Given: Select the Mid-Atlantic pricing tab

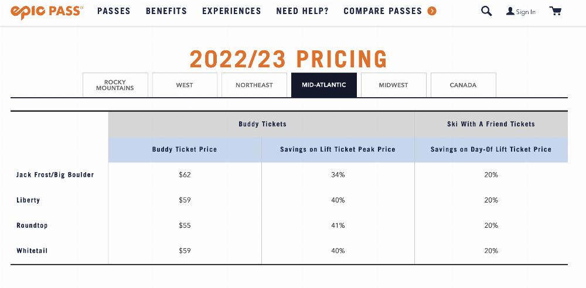Looking at the screenshot, I should pyautogui.click(x=324, y=85).
